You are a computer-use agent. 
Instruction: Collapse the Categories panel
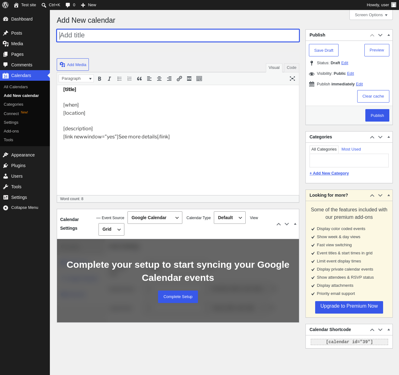[x=389, y=137]
